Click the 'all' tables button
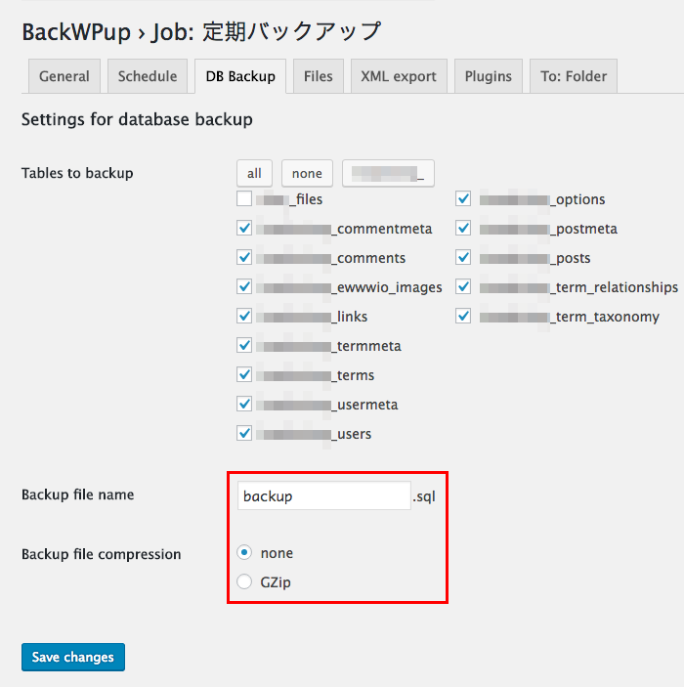Screen dimensions: 684x687 point(254,174)
